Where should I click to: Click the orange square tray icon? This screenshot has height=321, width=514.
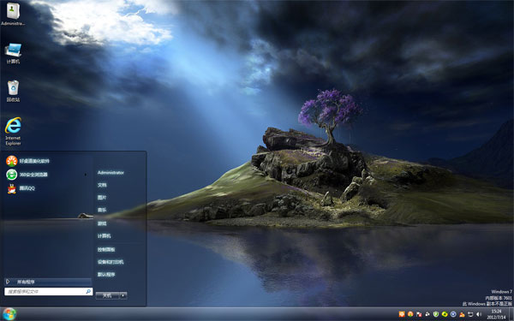(402, 314)
